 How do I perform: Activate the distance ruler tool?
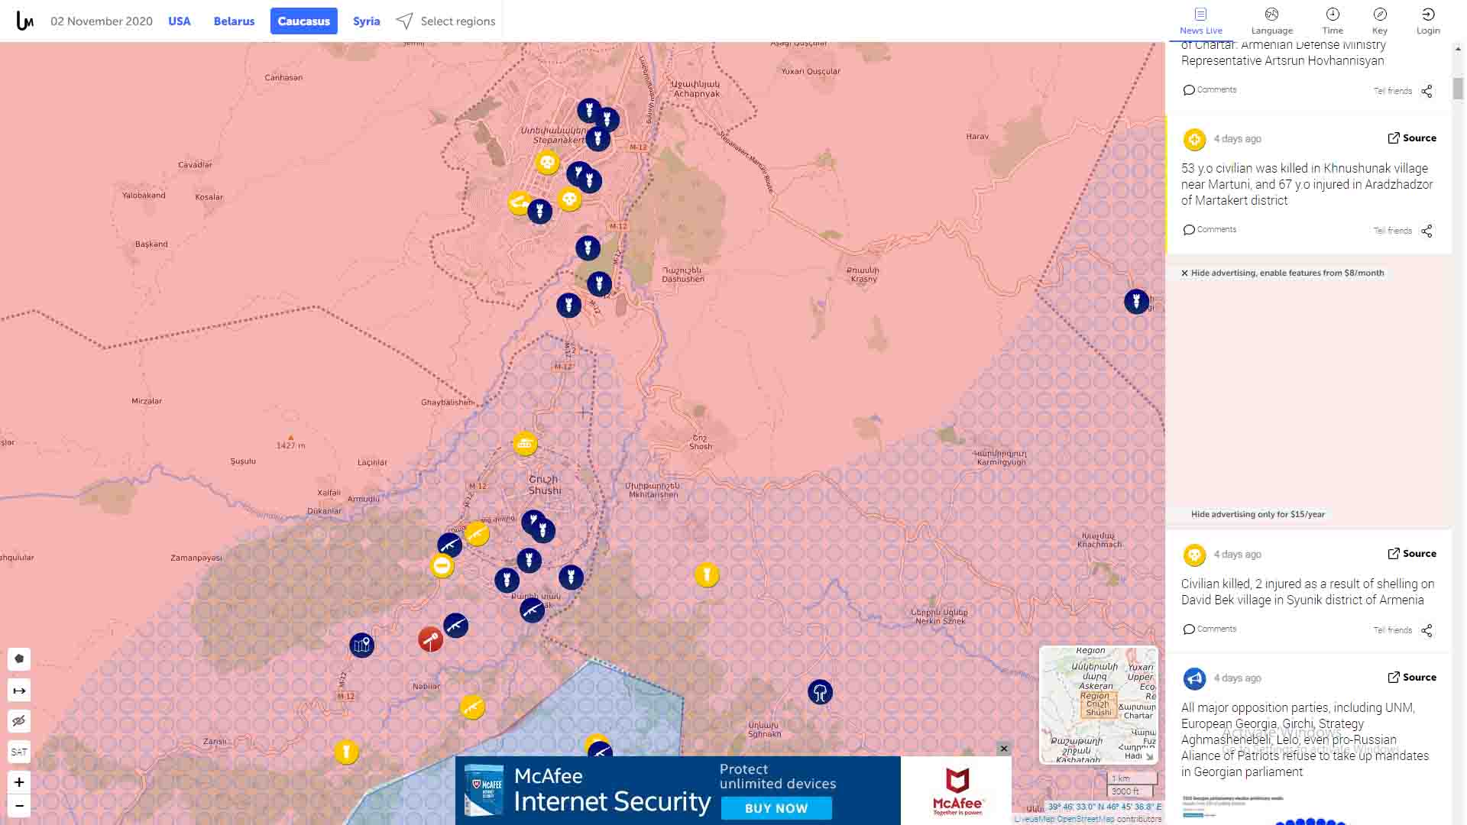(19, 691)
